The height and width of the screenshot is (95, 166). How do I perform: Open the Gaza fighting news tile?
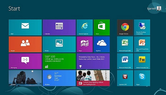tap(93, 78)
